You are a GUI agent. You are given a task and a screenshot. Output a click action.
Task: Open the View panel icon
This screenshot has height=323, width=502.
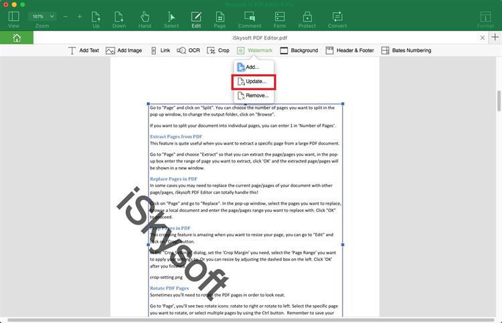(x=14, y=19)
